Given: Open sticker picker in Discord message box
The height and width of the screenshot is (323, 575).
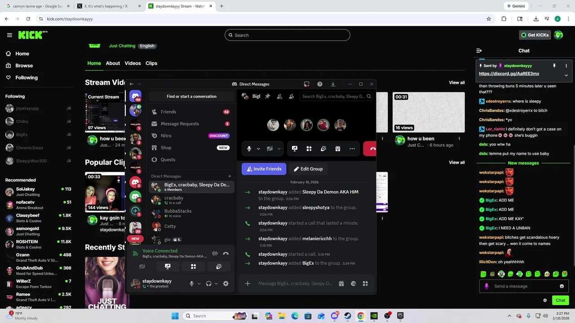Looking at the screenshot, I should pos(353,284).
